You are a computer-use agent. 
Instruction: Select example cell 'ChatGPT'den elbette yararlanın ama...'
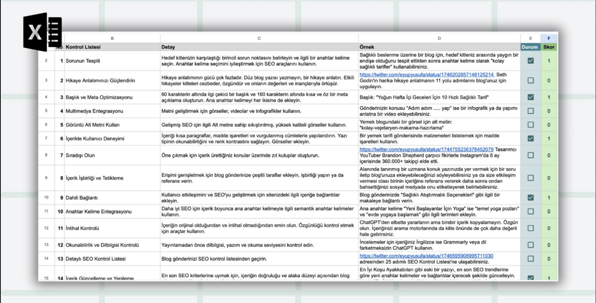[439, 228]
